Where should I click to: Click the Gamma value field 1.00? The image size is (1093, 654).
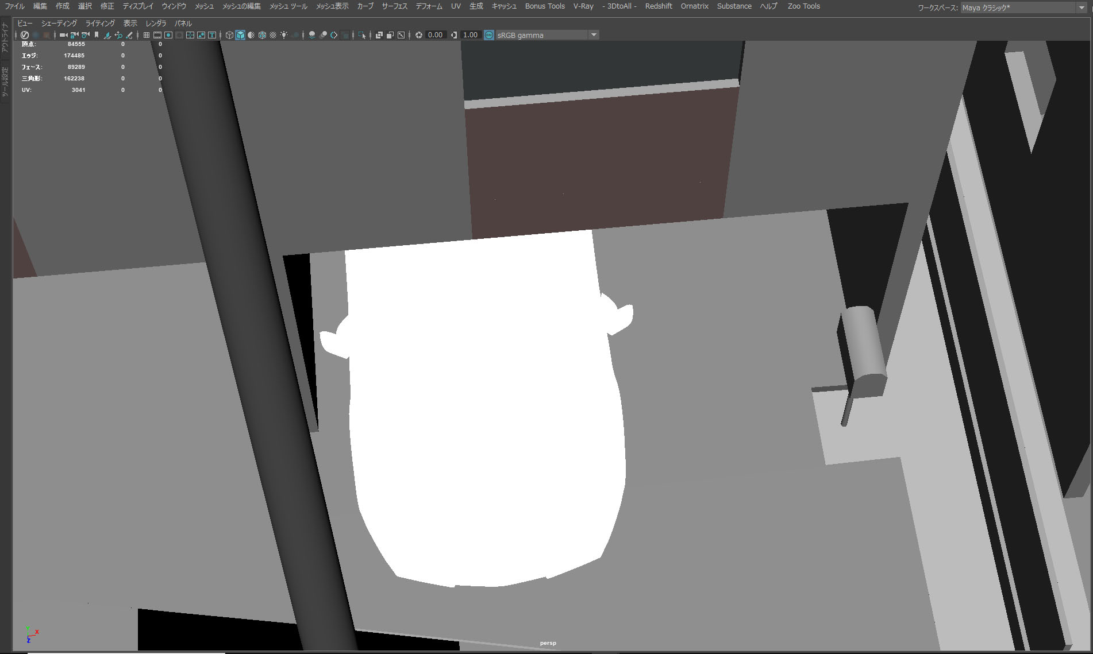point(471,35)
